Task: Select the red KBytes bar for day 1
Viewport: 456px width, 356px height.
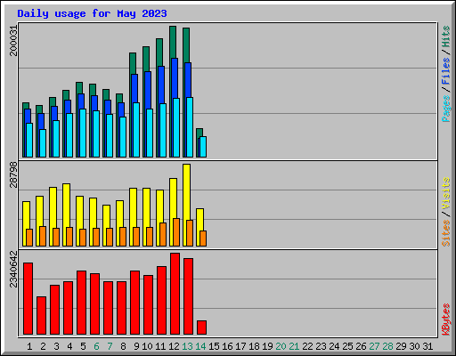Action: tap(28, 298)
